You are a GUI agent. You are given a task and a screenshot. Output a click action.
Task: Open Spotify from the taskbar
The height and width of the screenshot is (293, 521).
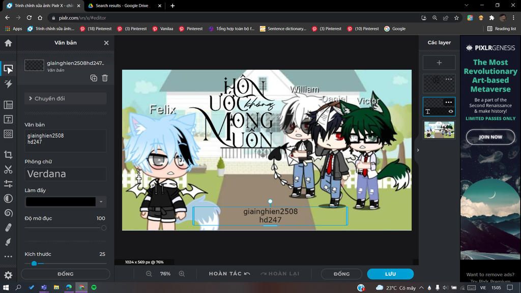point(94,287)
